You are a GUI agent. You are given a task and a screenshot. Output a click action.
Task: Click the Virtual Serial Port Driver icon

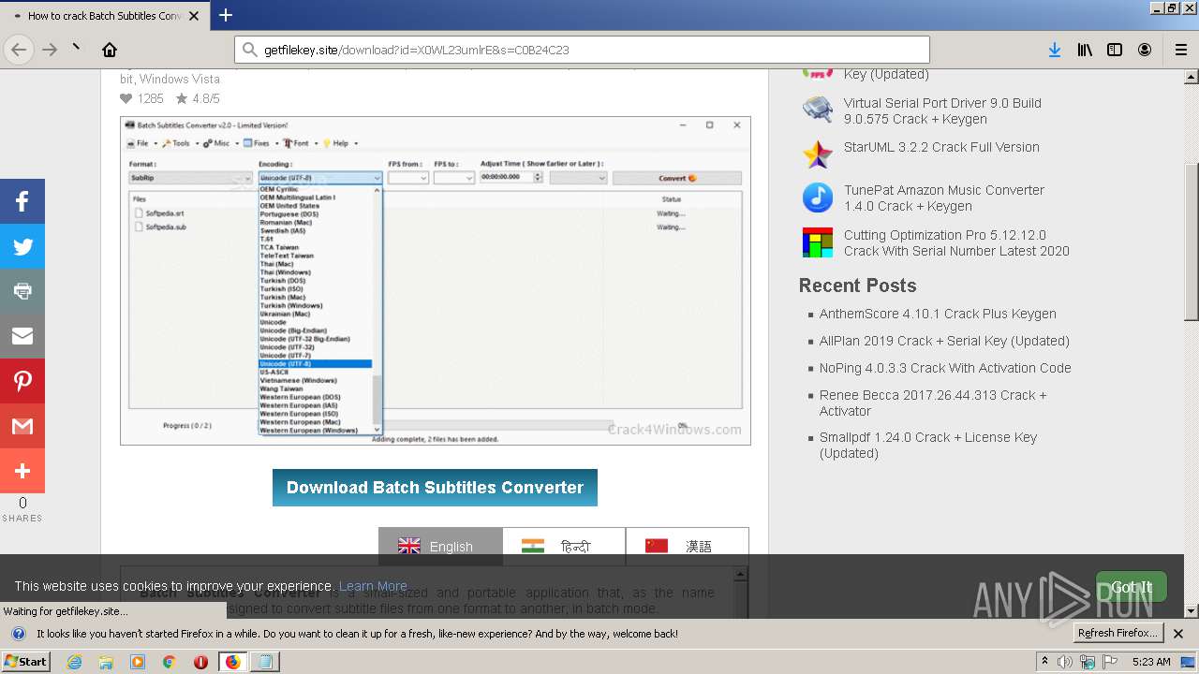pos(818,110)
